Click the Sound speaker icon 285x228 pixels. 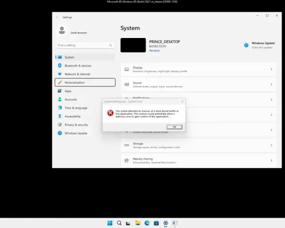(127, 85)
